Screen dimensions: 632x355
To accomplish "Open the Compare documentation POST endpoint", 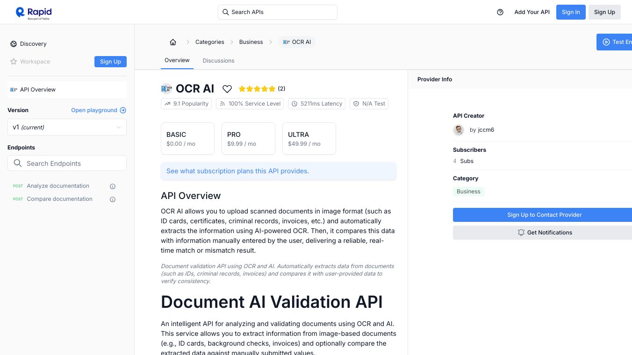I will 59,199.
